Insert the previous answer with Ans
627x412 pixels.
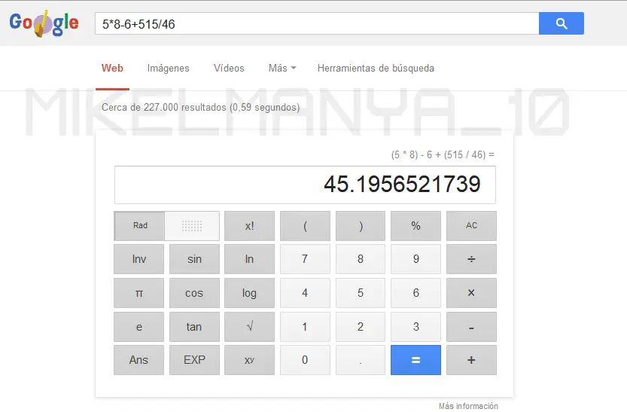click(138, 360)
